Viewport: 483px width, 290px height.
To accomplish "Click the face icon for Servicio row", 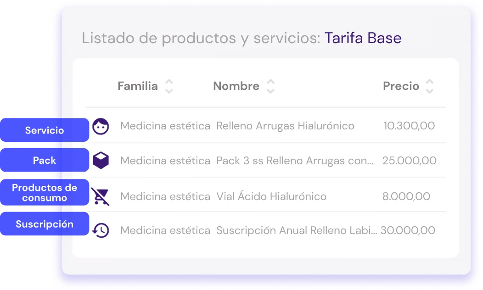I will [x=101, y=126].
